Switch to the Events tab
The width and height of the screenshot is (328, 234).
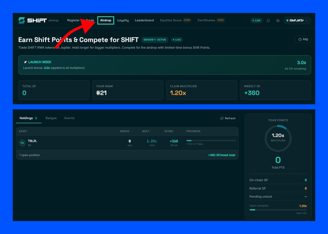pos(69,118)
